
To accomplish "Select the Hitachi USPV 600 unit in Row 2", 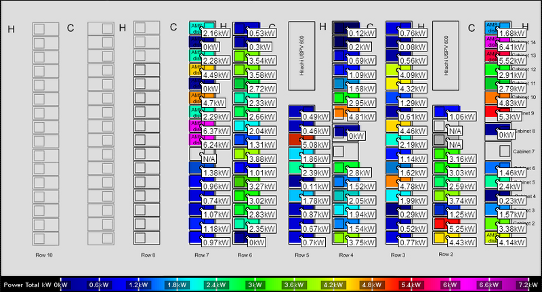I will [x=446, y=56].
